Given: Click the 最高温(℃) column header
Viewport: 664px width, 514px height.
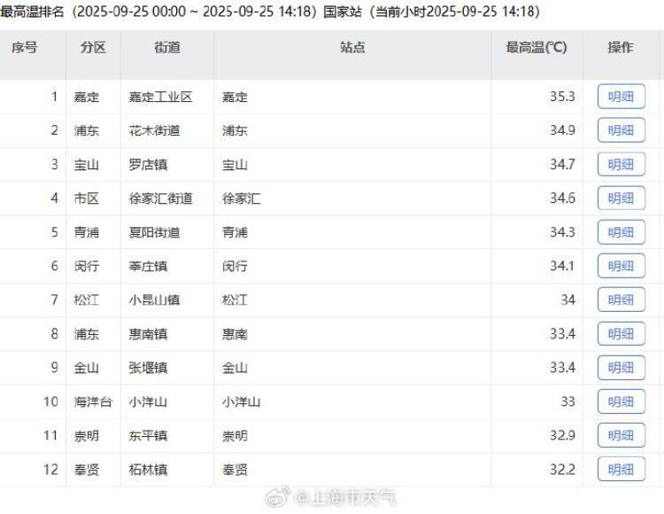Looking at the screenshot, I should point(536,48).
